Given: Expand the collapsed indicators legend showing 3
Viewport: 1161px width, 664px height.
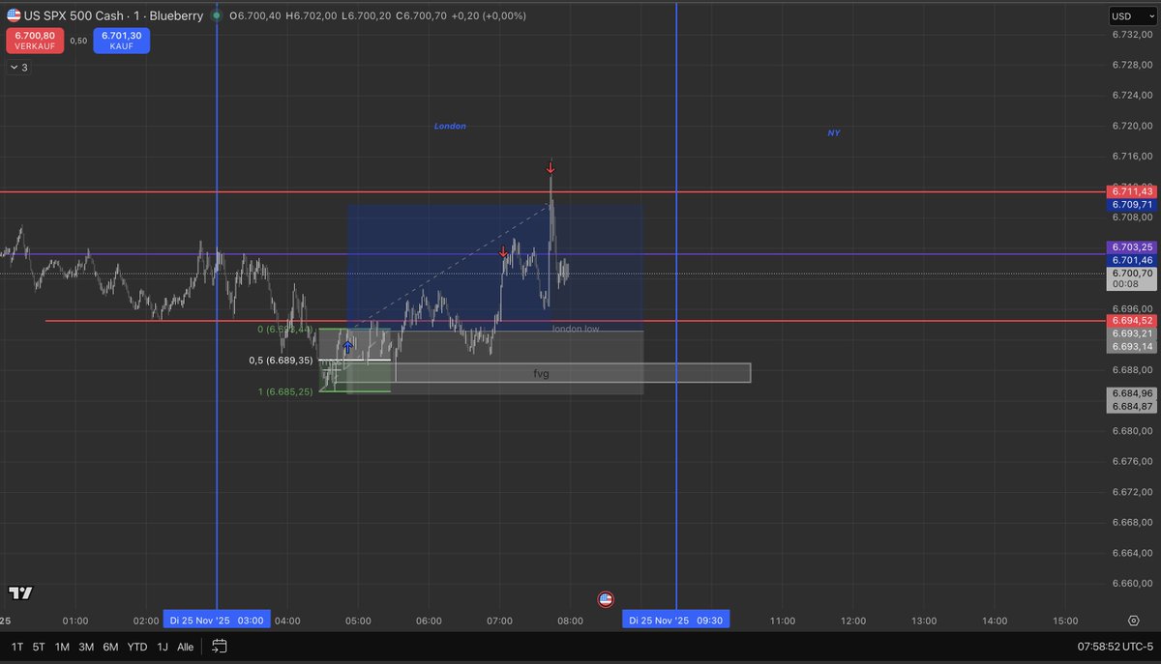Looking at the screenshot, I should [19, 68].
